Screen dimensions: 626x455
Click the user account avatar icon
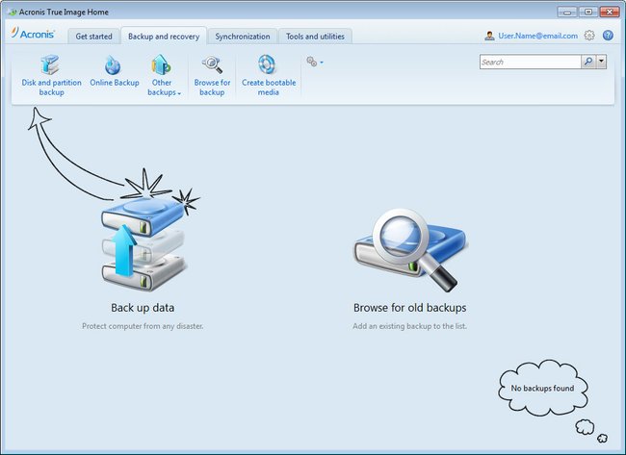[x=489, y=36]
